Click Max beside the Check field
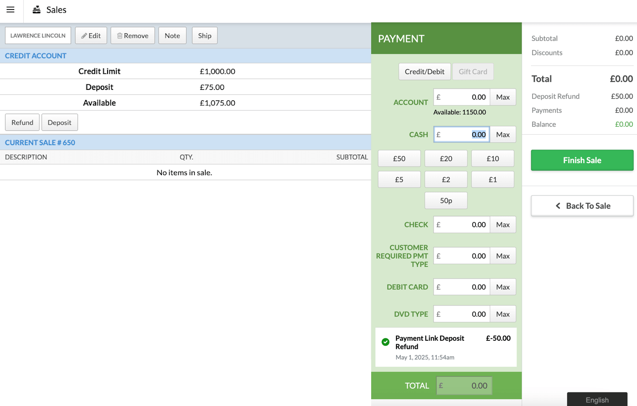The width and height of the screenshot is (637, 406). click(502, 224)
